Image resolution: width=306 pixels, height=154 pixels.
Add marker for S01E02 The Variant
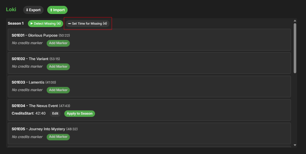58,67
